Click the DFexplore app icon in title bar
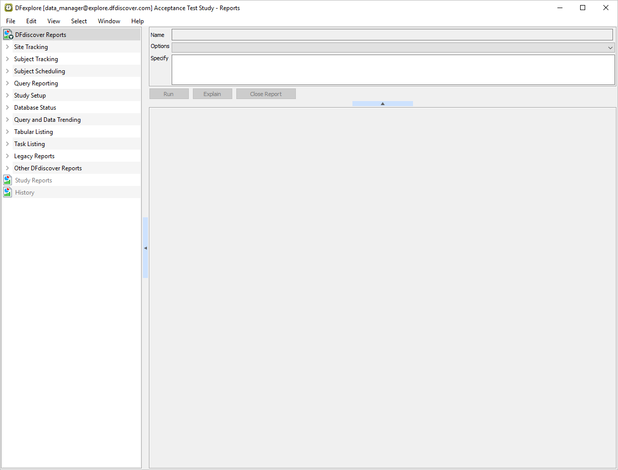This screenshot has height=470, width=618. [x=8, y=8]
